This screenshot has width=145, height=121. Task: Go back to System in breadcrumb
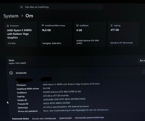click(11, 16)
